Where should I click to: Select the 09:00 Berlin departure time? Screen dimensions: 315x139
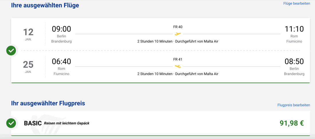click(x=61, y=29)
